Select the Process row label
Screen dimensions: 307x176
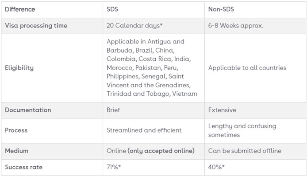click(x=16, y=130)
